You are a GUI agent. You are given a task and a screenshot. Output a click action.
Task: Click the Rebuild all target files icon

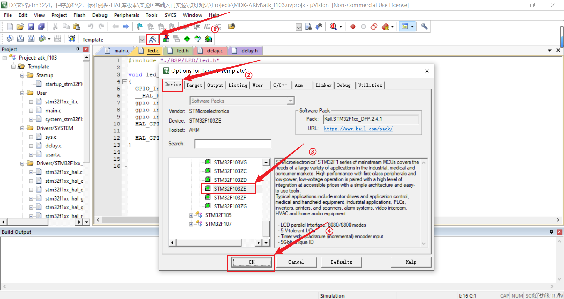31,39
